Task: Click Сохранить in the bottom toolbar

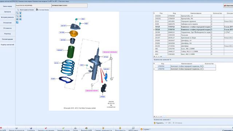Action: pos(31,129)
